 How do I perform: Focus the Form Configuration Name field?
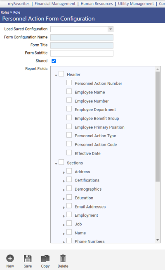(x=82, y=37)
